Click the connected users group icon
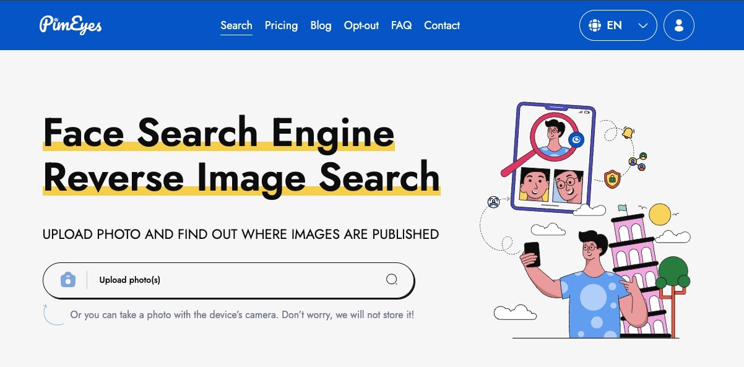This screenshot has width=744, height=367. [638, 162]
